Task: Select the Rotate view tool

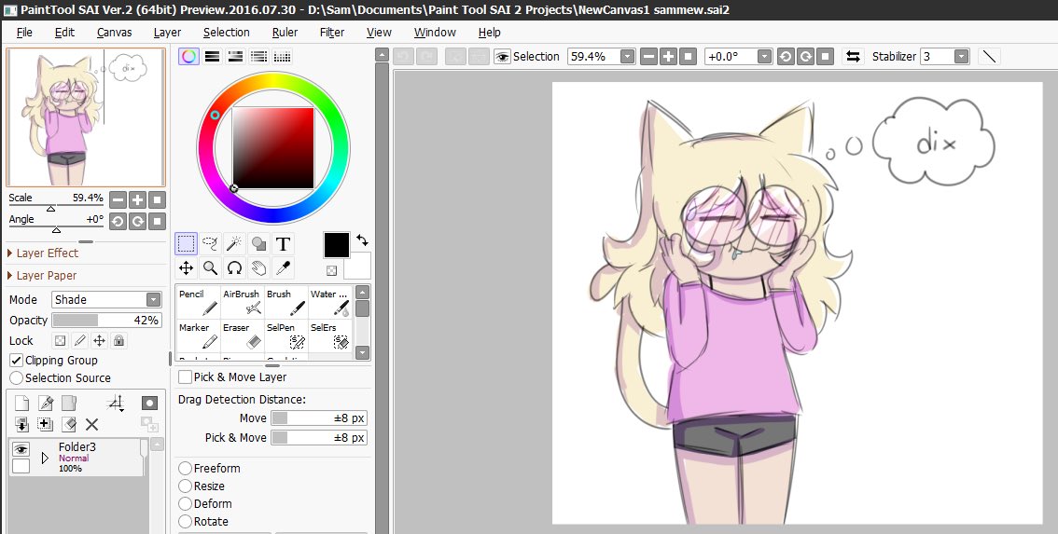Action: (234, 267)
